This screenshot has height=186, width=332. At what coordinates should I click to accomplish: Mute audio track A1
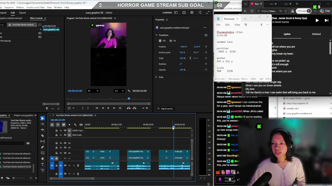(69, 165)
